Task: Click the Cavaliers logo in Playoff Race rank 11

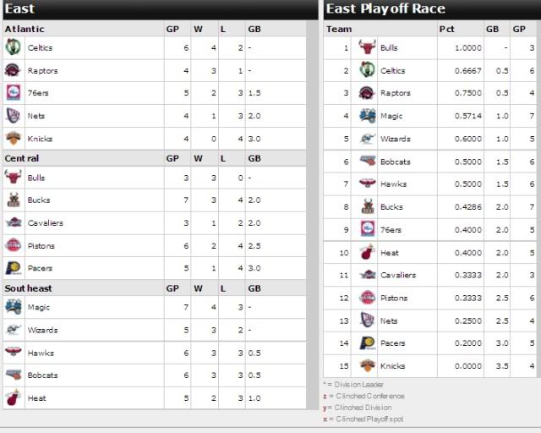Action: pos(367,275)
